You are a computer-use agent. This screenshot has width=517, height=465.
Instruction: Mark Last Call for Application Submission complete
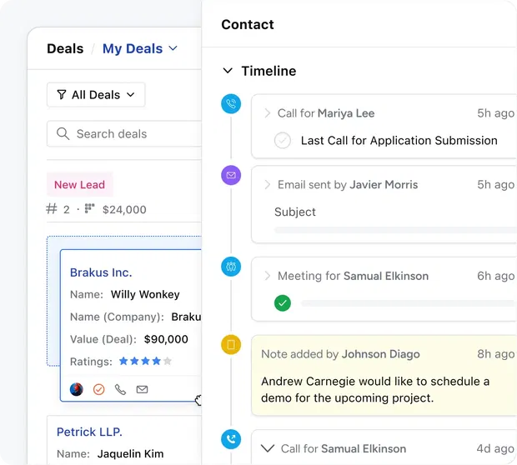[x=283, y=141]
